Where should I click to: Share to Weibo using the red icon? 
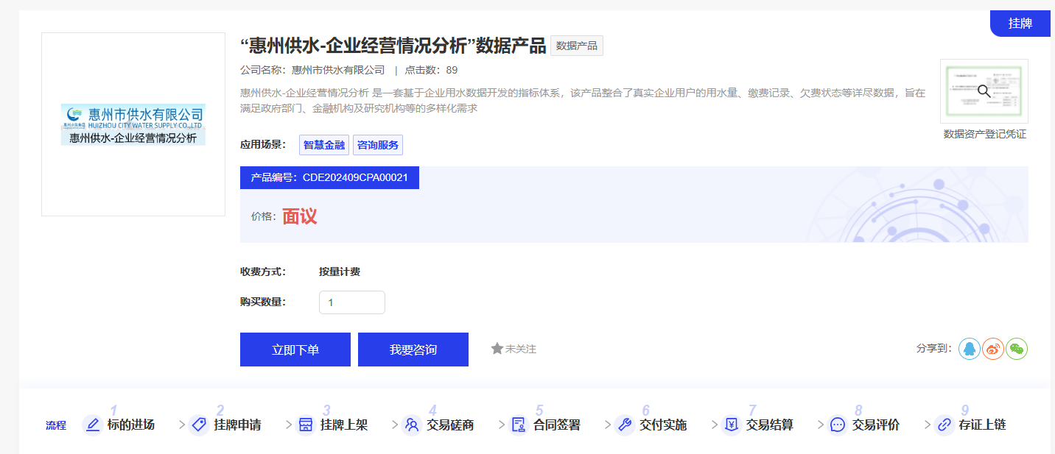pyautogui.click(x=992, y=349)
